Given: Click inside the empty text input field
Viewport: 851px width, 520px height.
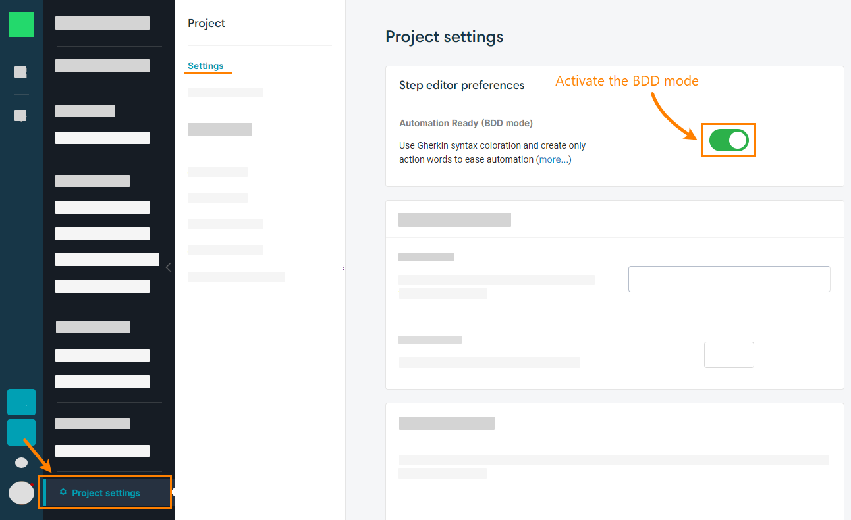Looking at the screenshot, I should pos(709,278).
